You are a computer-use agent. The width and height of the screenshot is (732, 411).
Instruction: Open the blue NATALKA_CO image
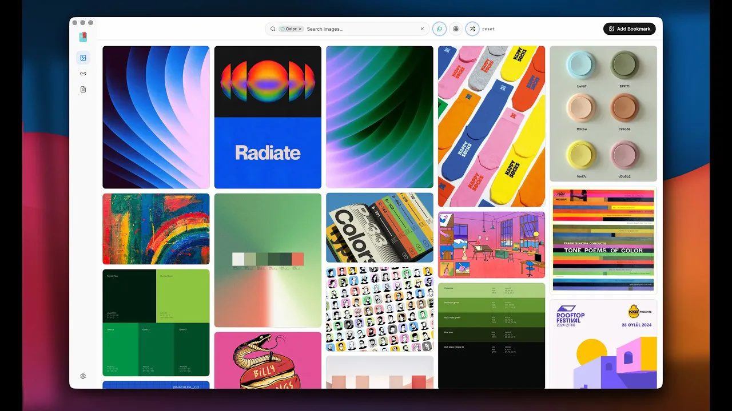(156, 385)
